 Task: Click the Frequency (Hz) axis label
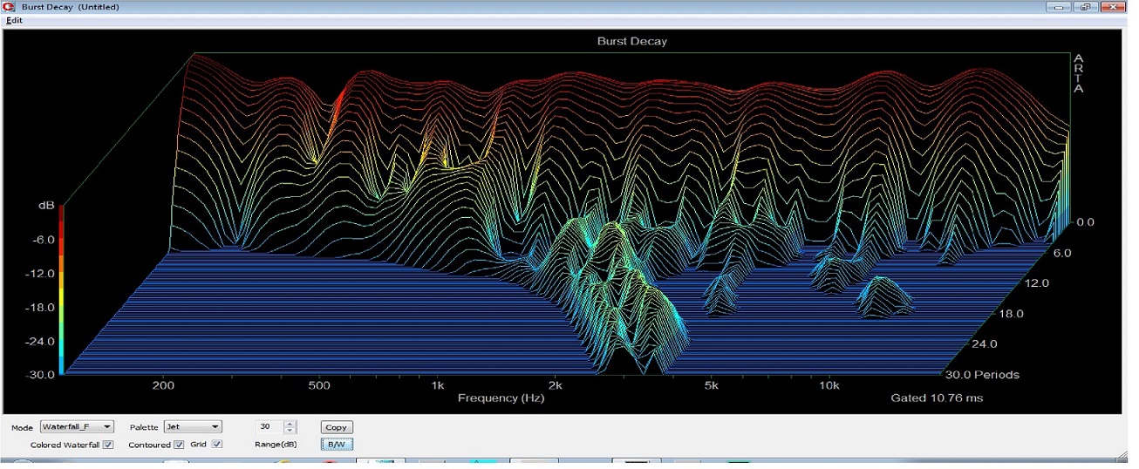tap(501, 398)
